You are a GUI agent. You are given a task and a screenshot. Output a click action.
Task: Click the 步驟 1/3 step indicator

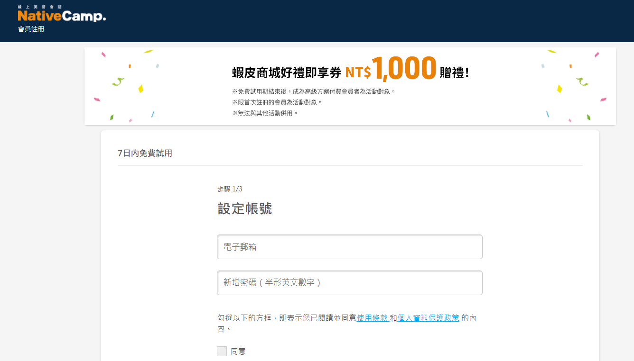(x=230, y=189)
